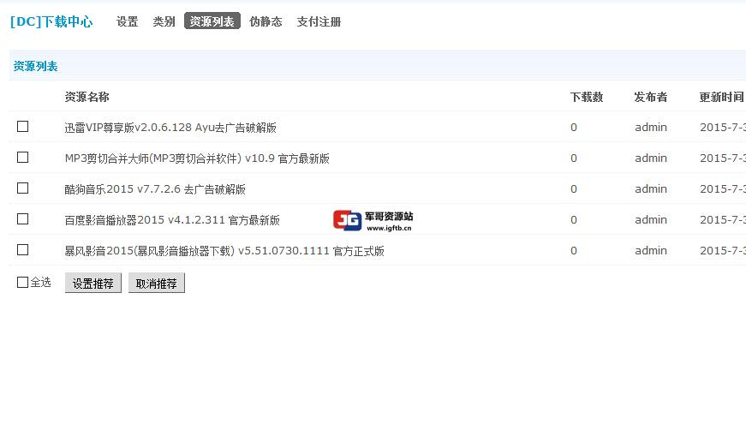Click download count 0 in 百度影音播放器 row

[574, 220]
